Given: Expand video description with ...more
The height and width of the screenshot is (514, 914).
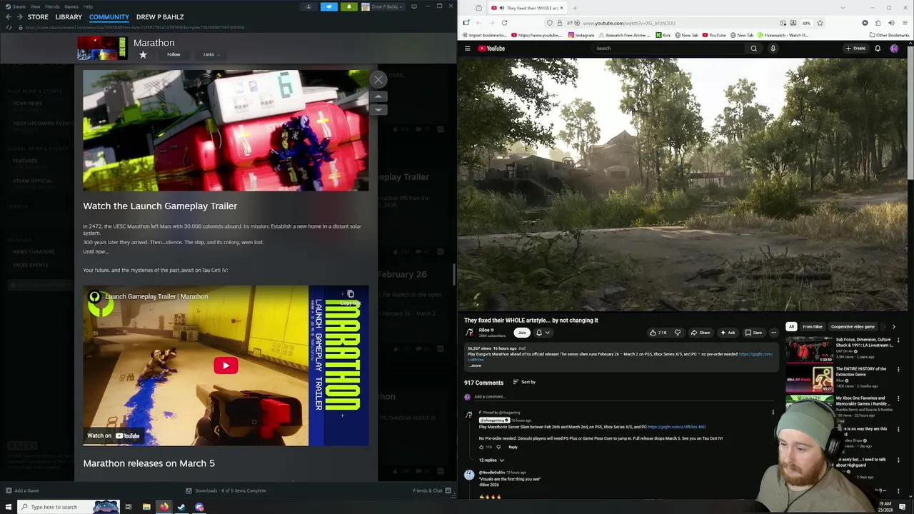Looking at the screenshot, I should [475, 366].
